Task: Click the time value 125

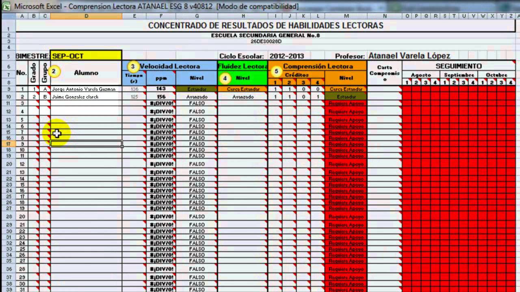Action: click(134, 97)
